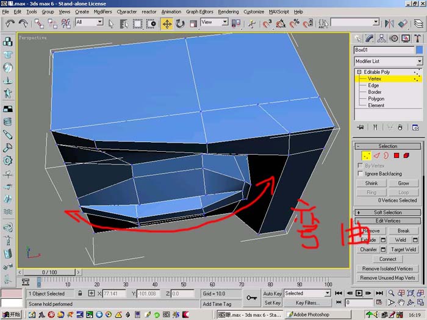Select Edge sub-object level in stack
Screen dimensions: 427x320
(x=373, y=85)
